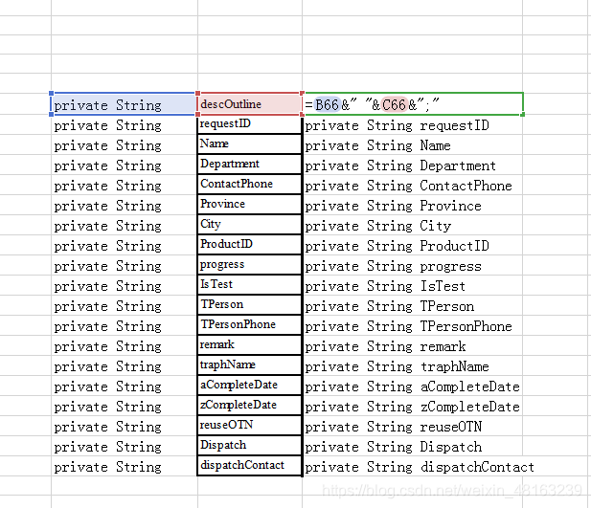Click result cell 'private String dispatchContact'
The image size is (591, 508).
pyautogui.click(x=412, y=467)
